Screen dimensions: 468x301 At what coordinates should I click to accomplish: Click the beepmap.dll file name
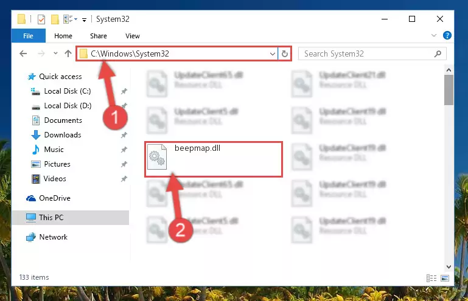coord(197,148)
